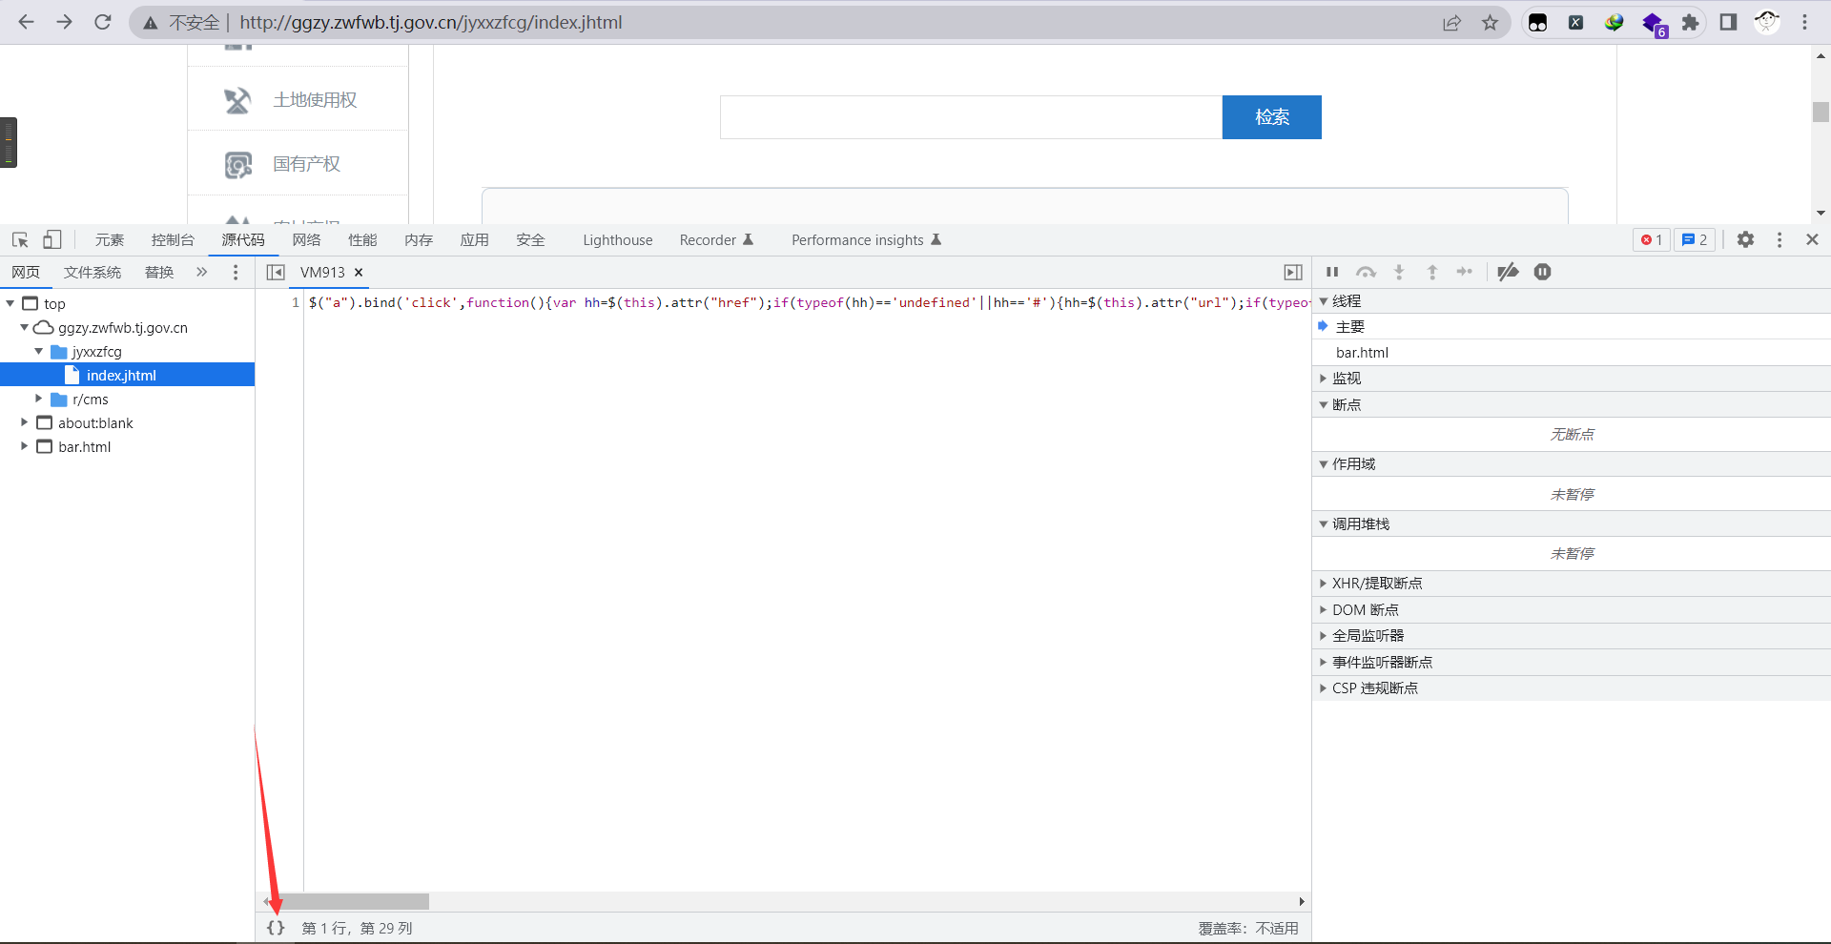Open DevTools settings gear
The image size is (1831, 944).
1745,240
